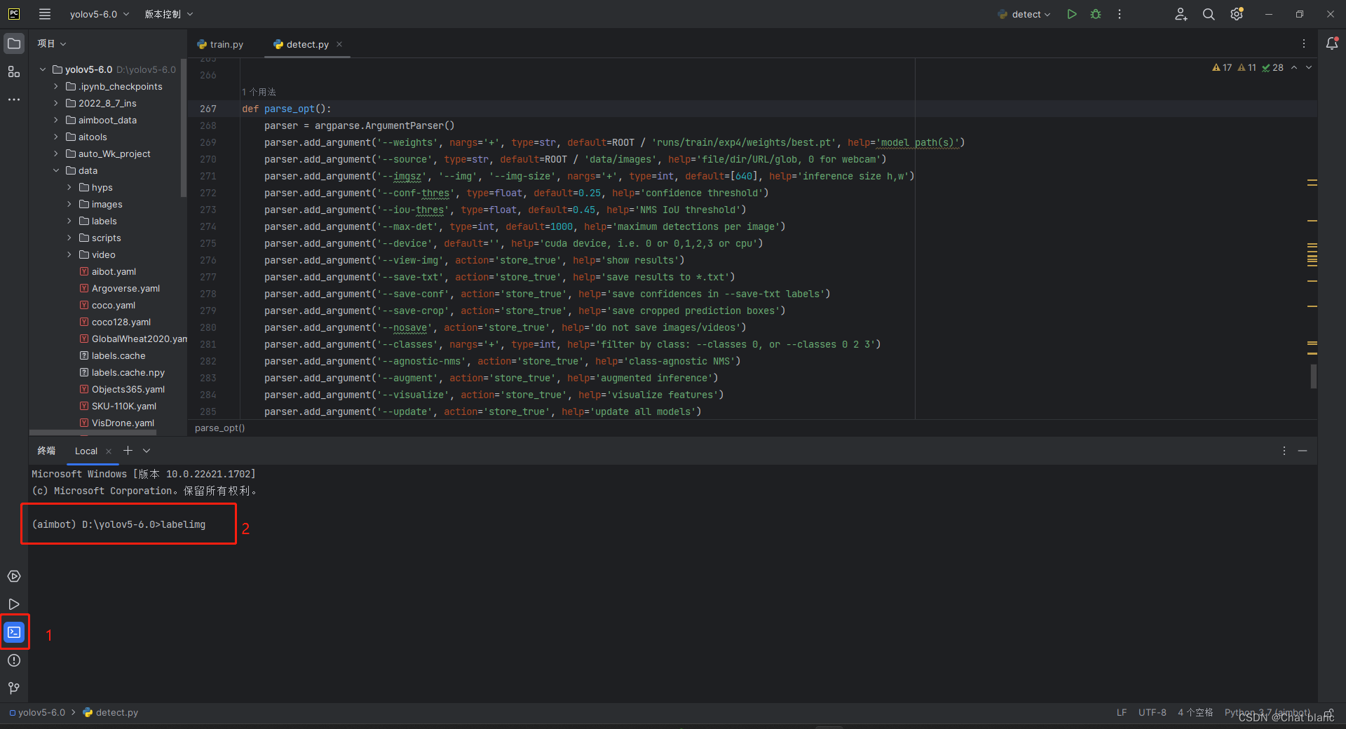Open Search Everywhere magnifier
Screen dimensions: 1346x729
[x=1209, y=14]
